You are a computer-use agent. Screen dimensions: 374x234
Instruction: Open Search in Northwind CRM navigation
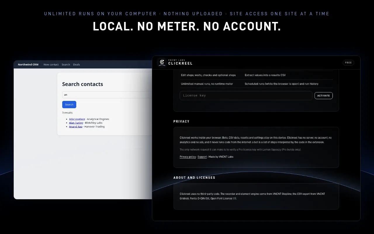(66, 65)
